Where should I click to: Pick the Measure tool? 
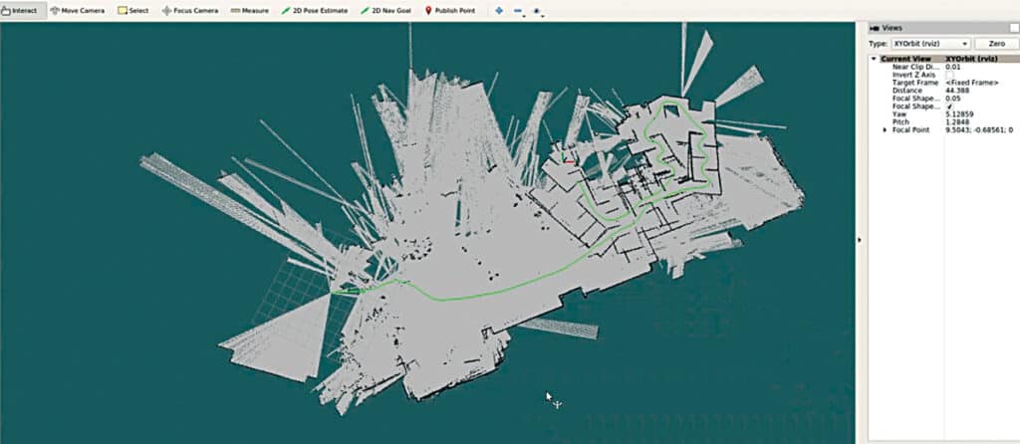coord(249,10)
